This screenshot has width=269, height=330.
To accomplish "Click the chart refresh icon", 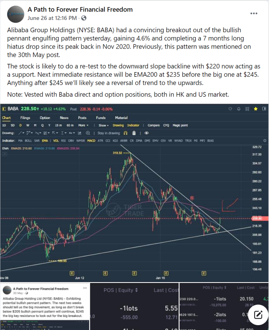I will pyautogui.click(x=230, y=109).
